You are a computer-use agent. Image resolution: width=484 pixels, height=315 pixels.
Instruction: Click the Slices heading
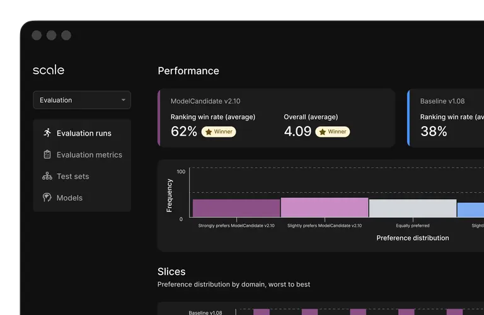click(x=171, y=272)
